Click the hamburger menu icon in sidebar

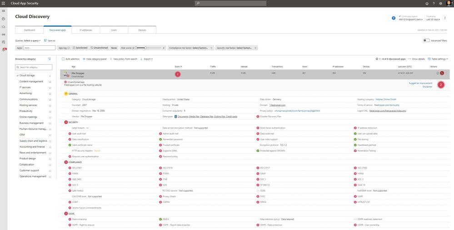tap(4, 11)
